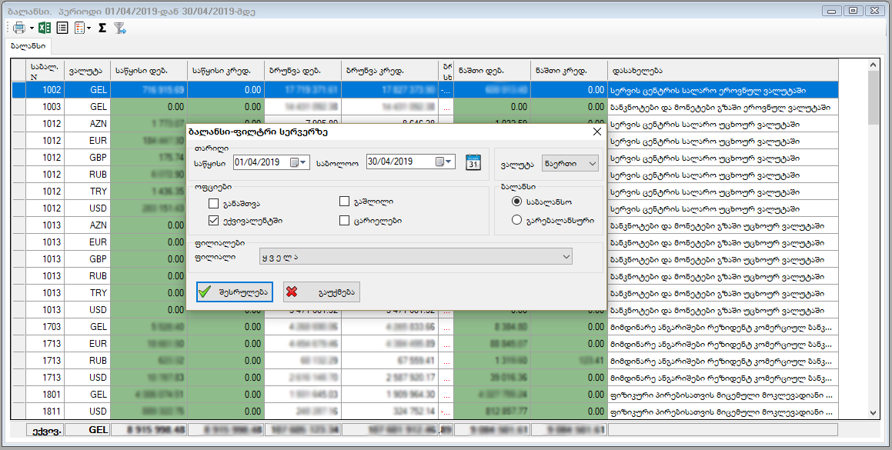Expand the ფილიალი branch dropdown
The width and height of the screenshot is (892, 450).
pyautogui.click(x=566, y=256)
